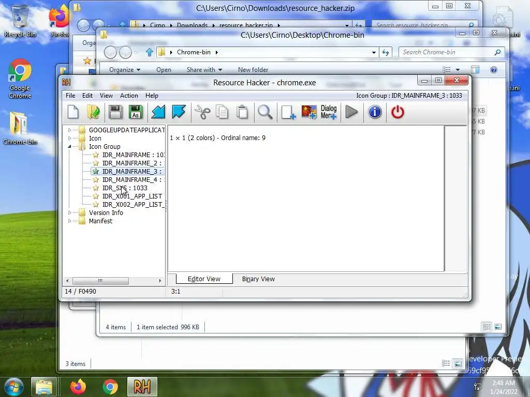Click the Search Chrome-bin input field

coord(451,52)
